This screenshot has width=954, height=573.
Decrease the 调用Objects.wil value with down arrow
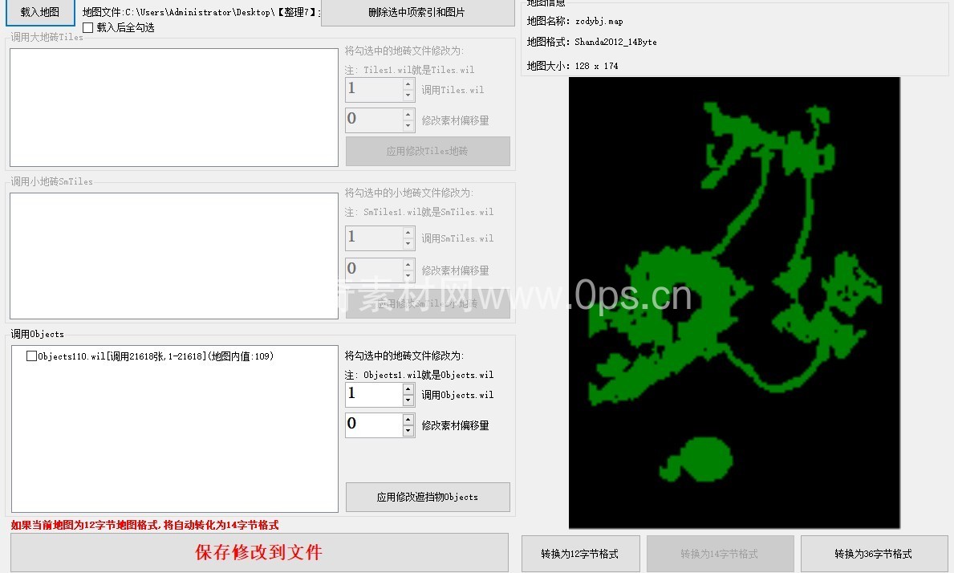click(x=408, y=400)
